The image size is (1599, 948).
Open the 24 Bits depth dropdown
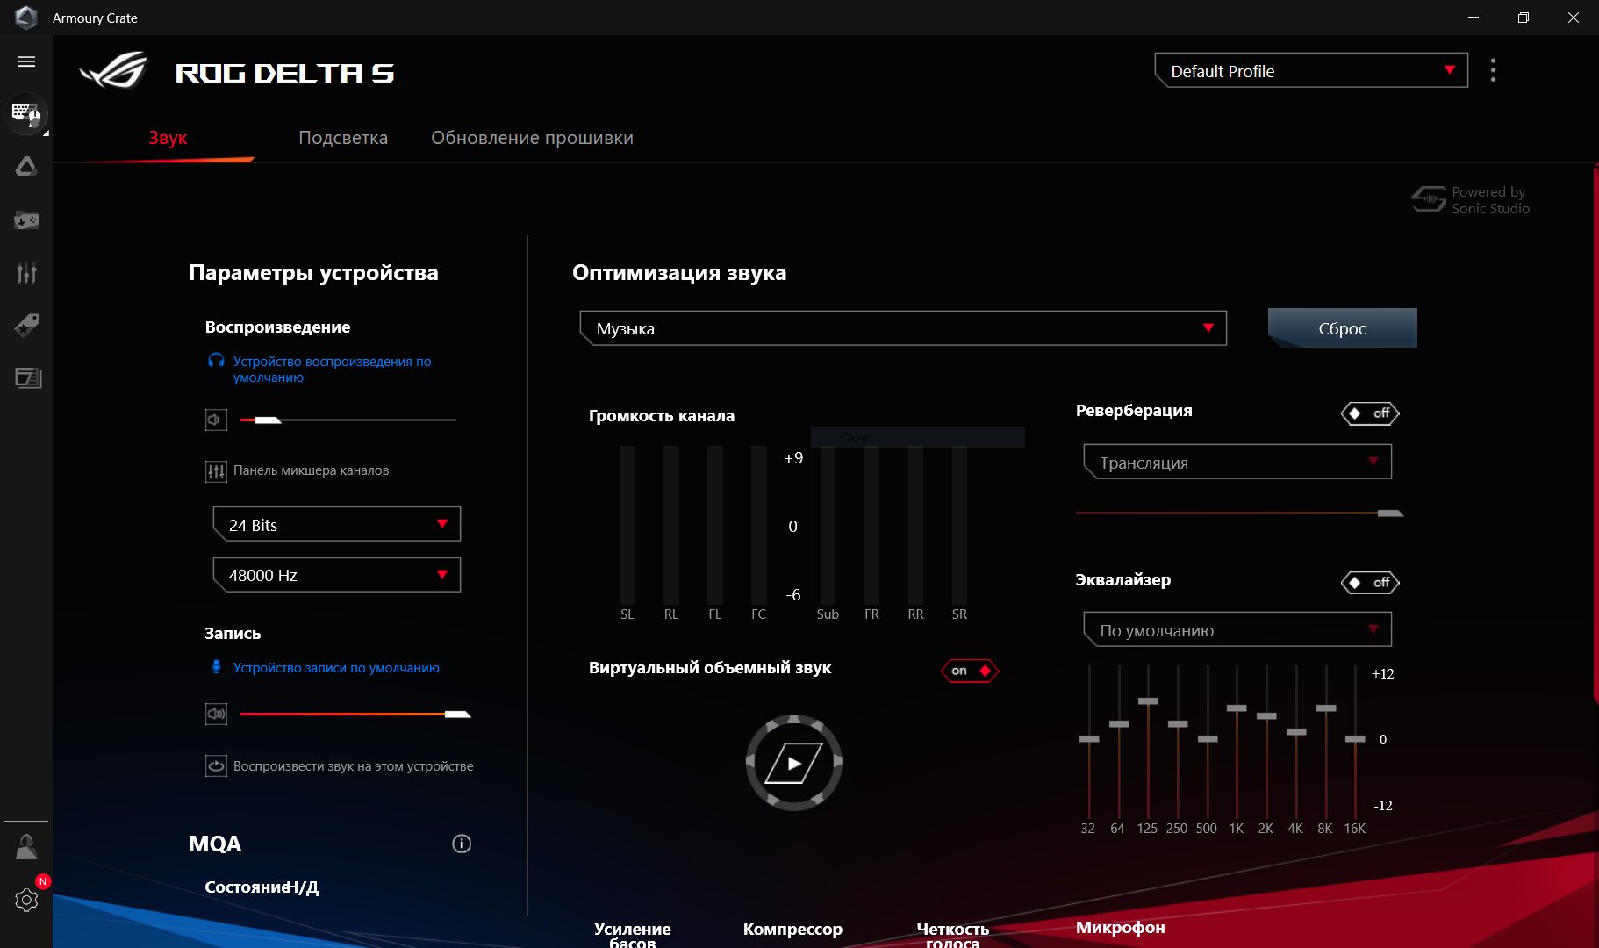(x=336, y=524)
